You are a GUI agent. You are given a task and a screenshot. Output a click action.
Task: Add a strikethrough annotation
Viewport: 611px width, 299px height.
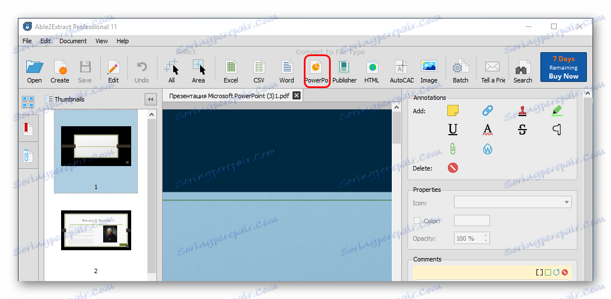522,130
